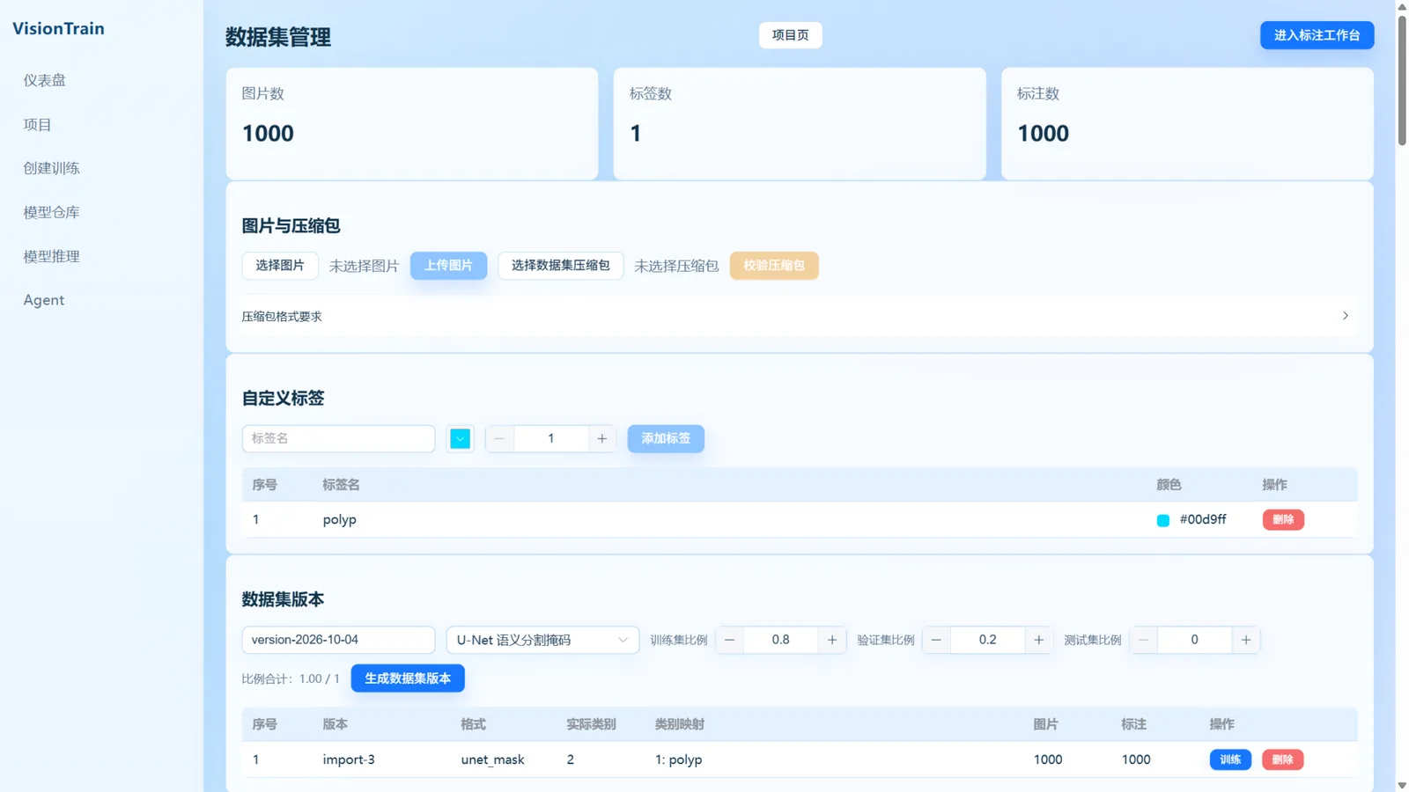Image resolution: width=1409 pixels, height=792 pixels.
Task: Open the label color picker swatch
Action: 460,438
